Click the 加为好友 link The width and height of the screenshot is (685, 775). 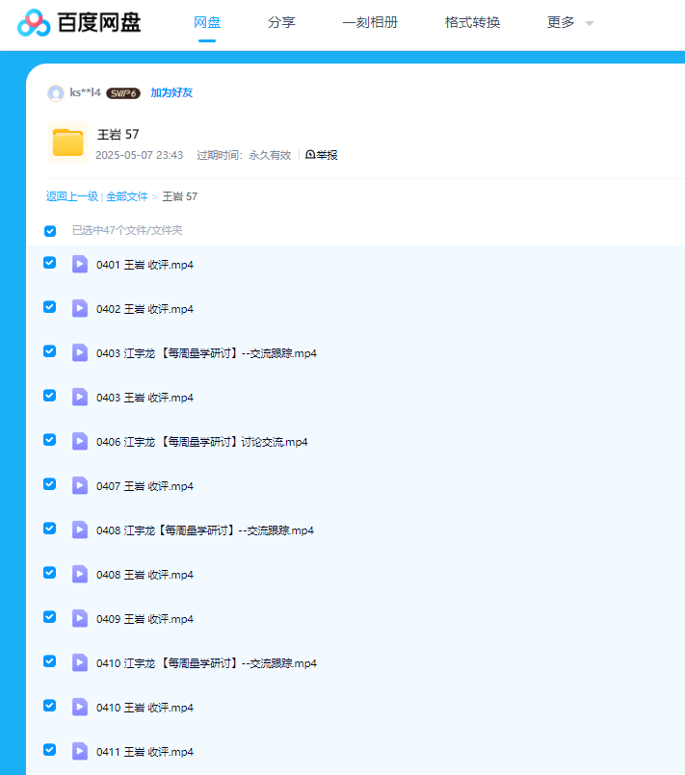171,93
